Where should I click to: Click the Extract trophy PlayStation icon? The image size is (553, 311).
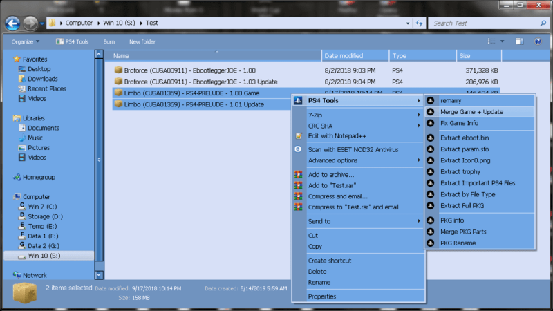[x=430, y=171]
